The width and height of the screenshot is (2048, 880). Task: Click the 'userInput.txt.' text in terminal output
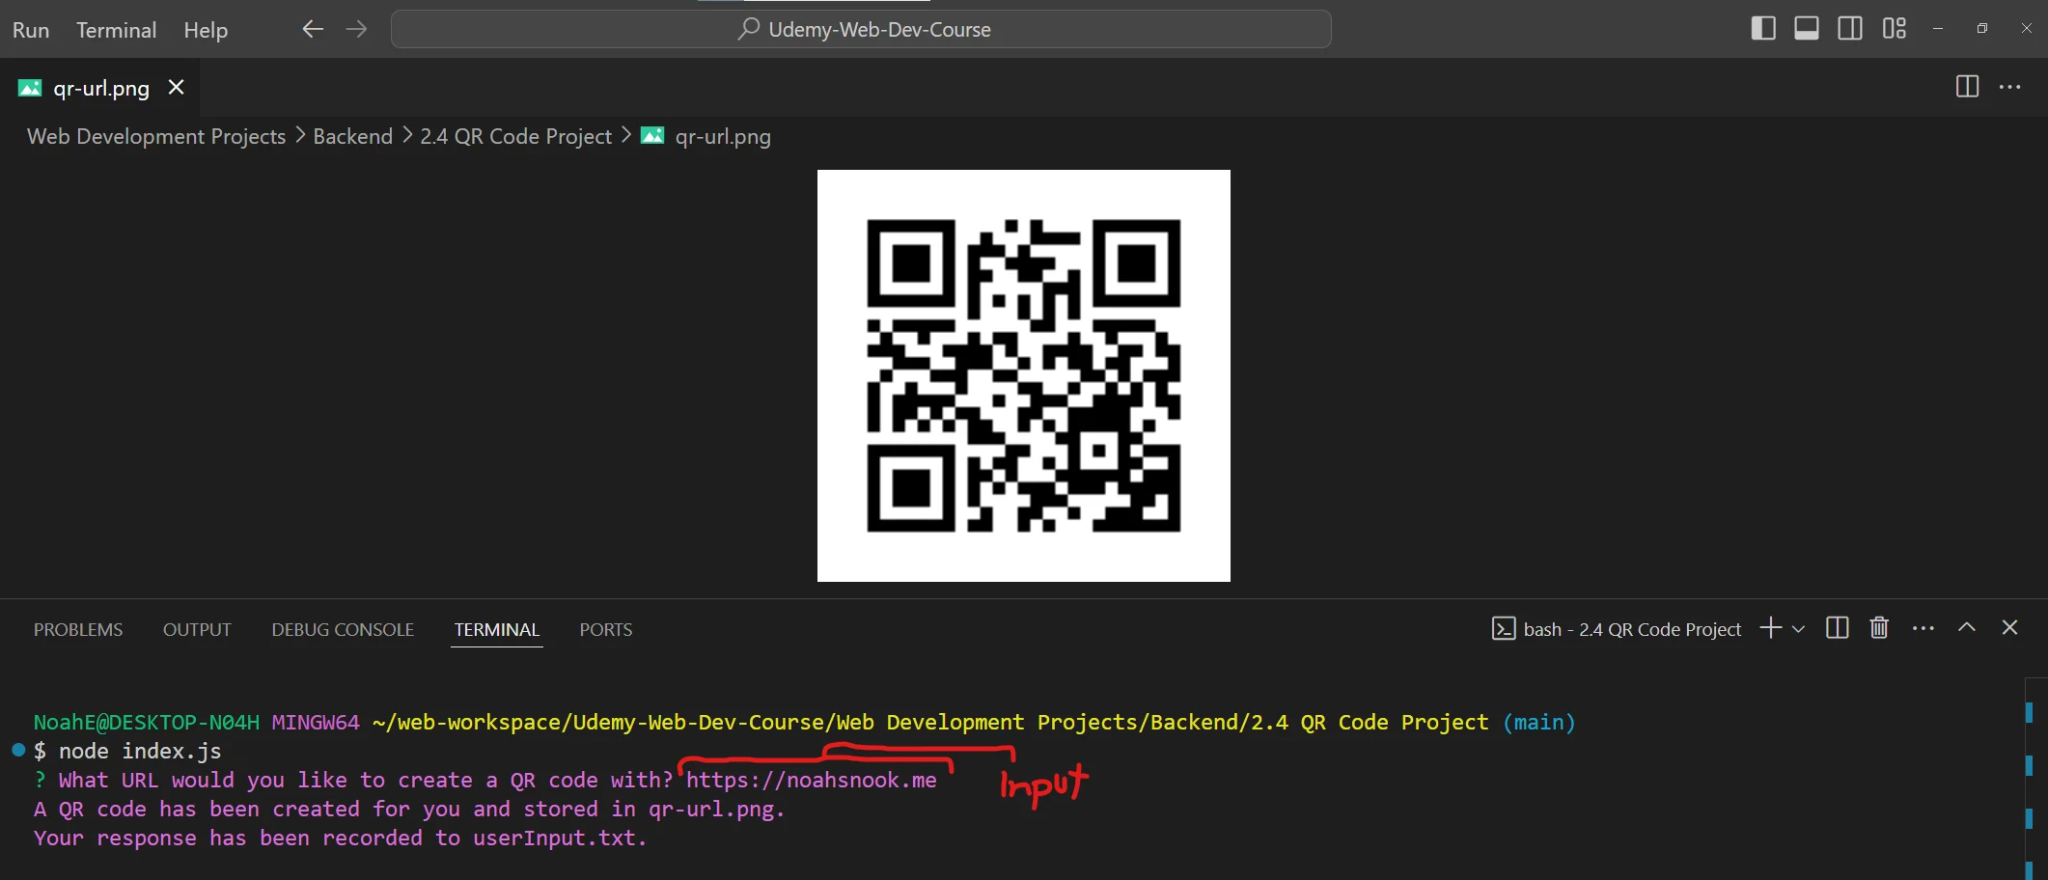[x=560, y=838]
